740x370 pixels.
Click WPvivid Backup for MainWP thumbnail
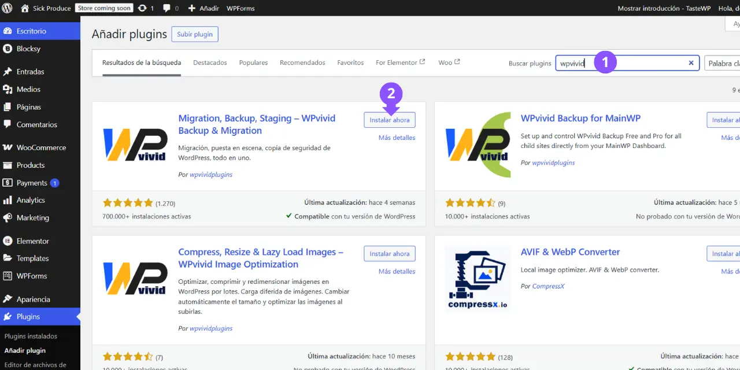[x=478, y=145]
